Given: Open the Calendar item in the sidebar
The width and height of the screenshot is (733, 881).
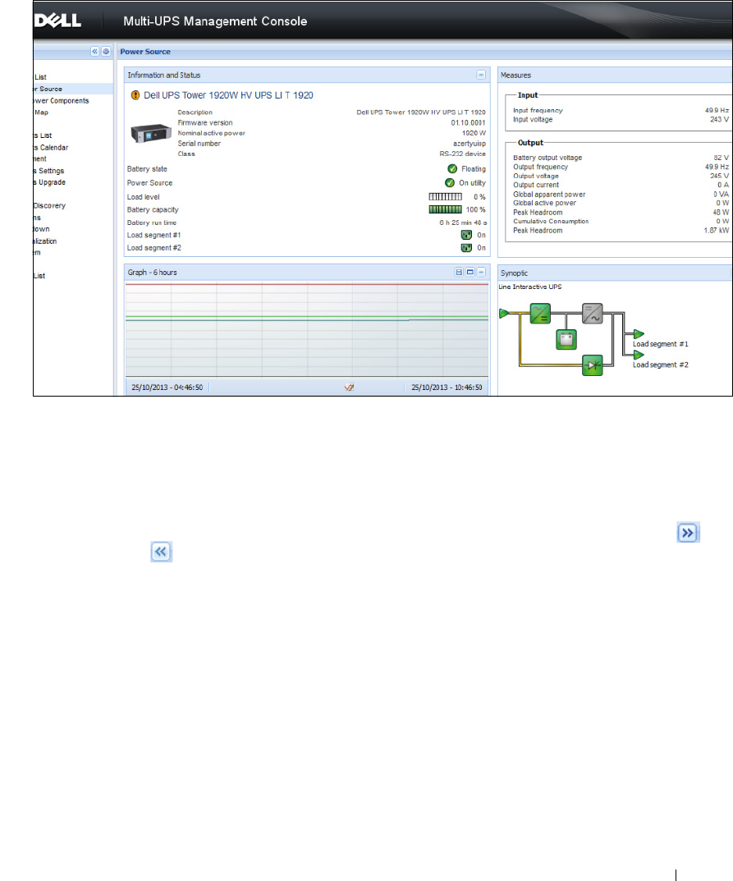Looking at the screenshot, I should click(x=51, y=147).
